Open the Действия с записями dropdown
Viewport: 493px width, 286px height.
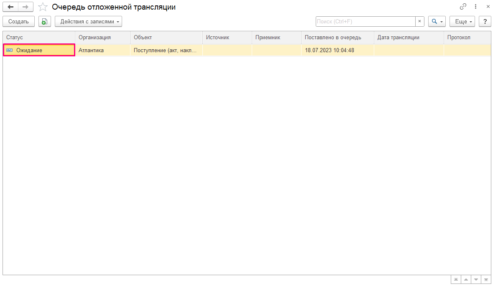click(88, 21)
